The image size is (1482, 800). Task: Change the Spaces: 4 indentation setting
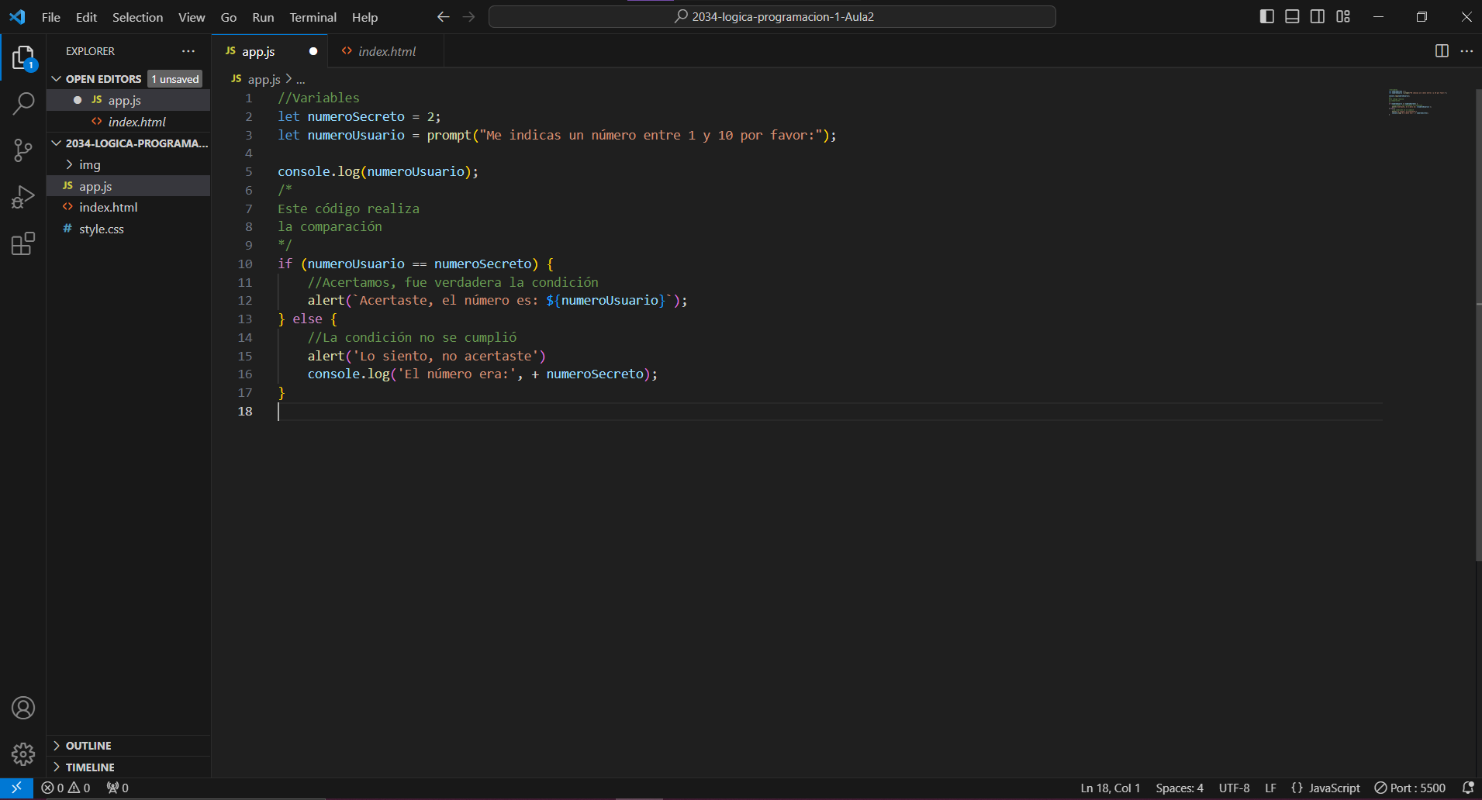(1180, 788)
